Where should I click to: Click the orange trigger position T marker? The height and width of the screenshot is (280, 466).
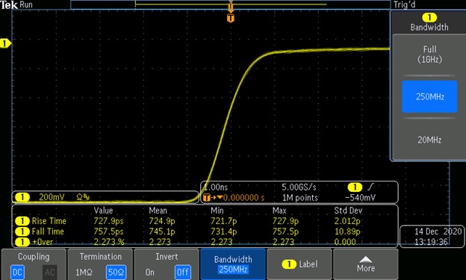(231, 18)
